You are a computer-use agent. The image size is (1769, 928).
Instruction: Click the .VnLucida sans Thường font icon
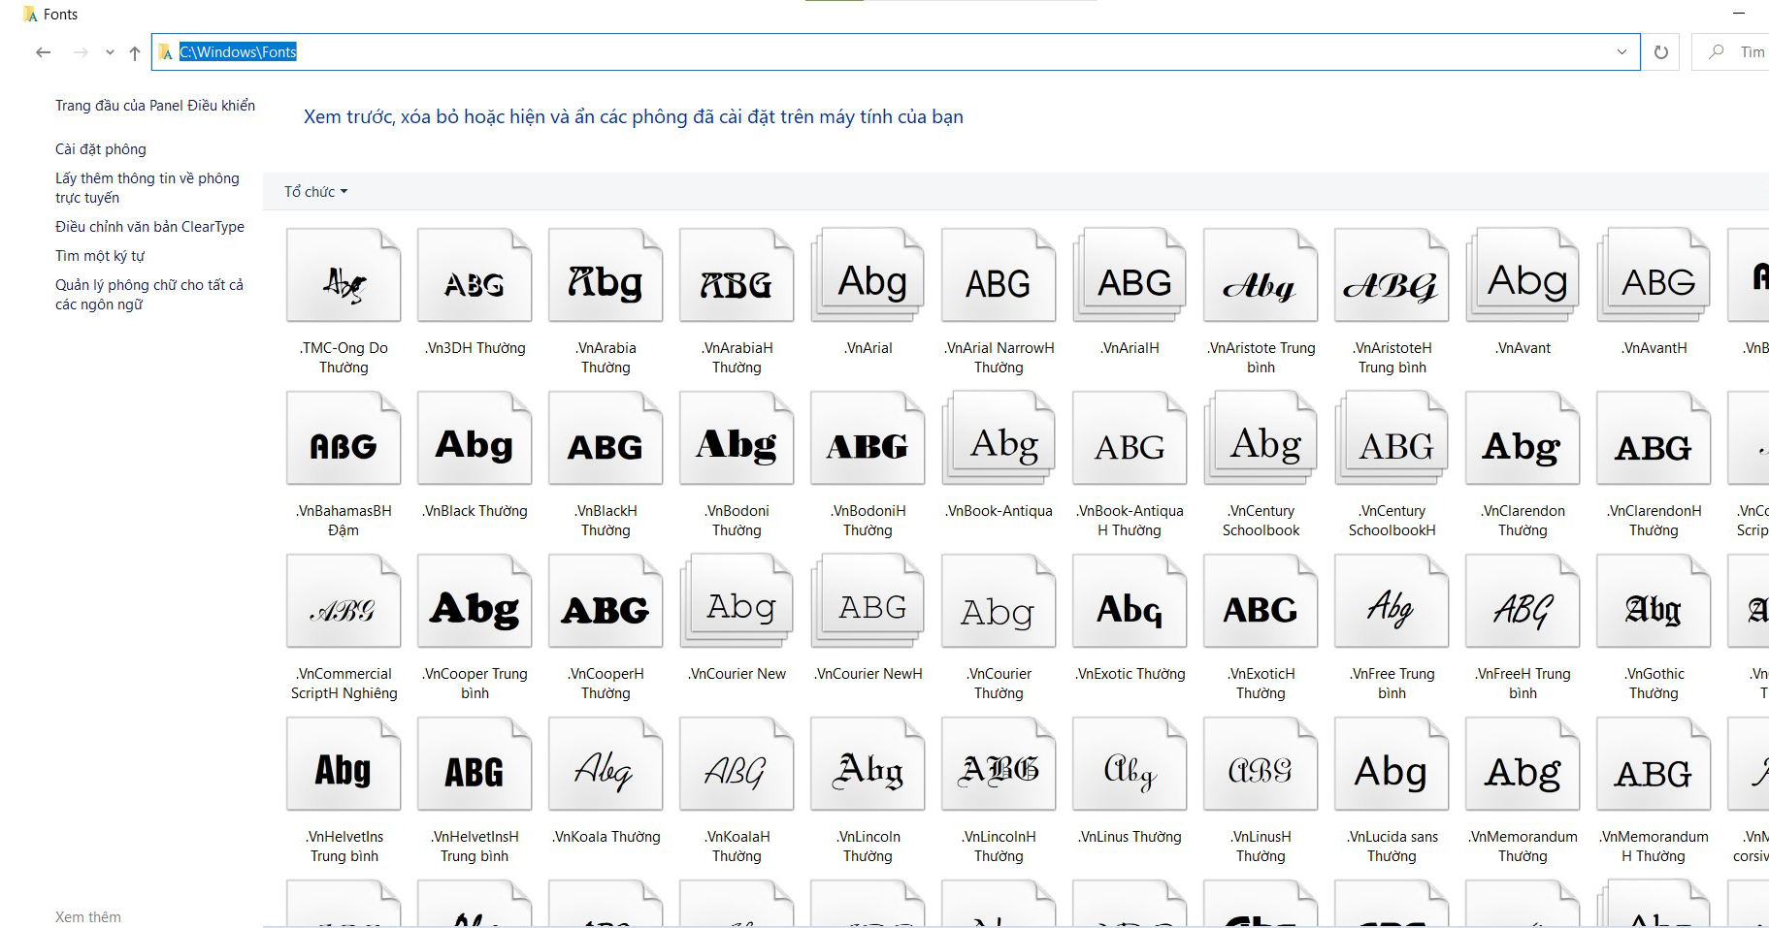[1392, 764]
